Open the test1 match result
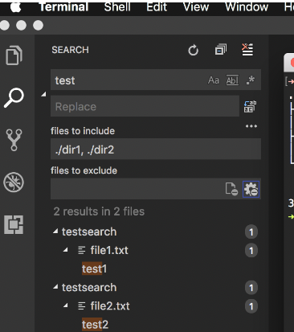 [x=94, y=268]
